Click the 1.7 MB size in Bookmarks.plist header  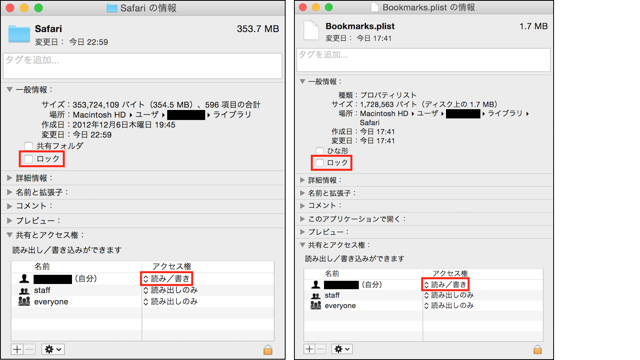(x=534, y=26)
